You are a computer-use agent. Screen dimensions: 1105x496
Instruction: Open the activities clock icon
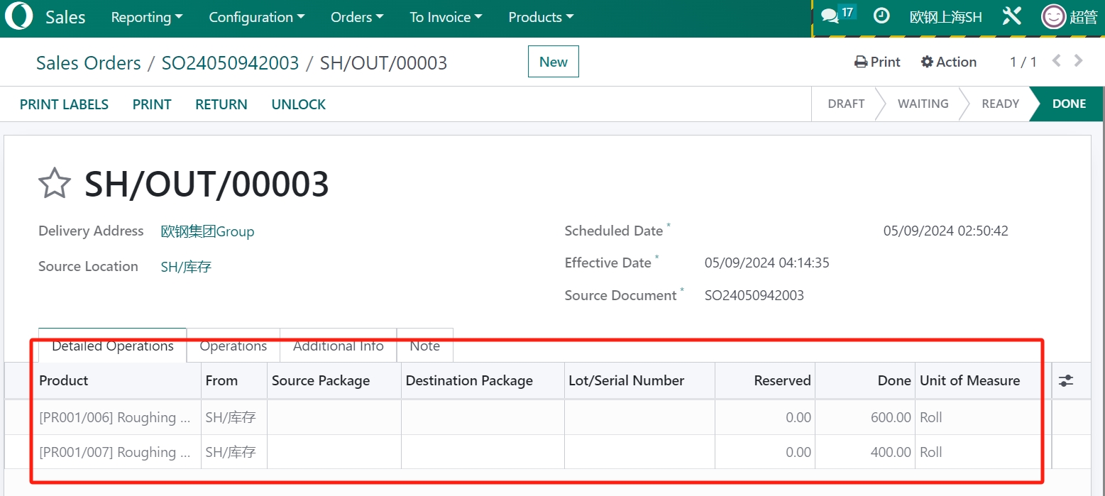coord(881,16)
